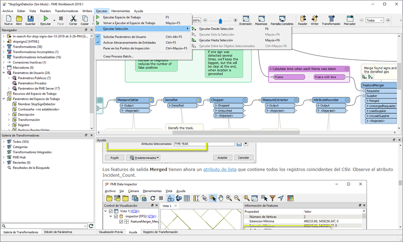
Task: Cut with the Cortar scissors icon
Action: coord(73,19)
